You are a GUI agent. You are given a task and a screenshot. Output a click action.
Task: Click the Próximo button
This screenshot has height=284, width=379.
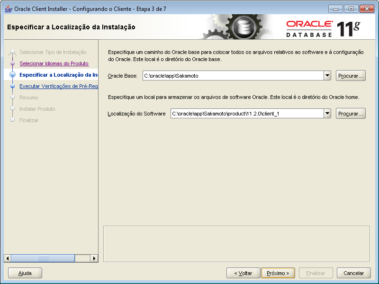coord(278,273)
